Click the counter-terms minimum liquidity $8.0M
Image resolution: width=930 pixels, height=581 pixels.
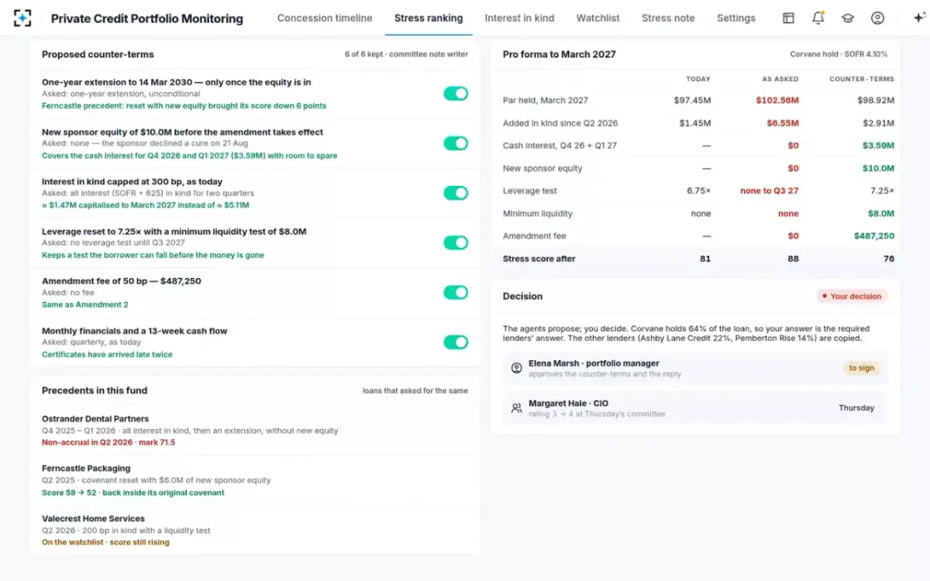coord(880,214)
